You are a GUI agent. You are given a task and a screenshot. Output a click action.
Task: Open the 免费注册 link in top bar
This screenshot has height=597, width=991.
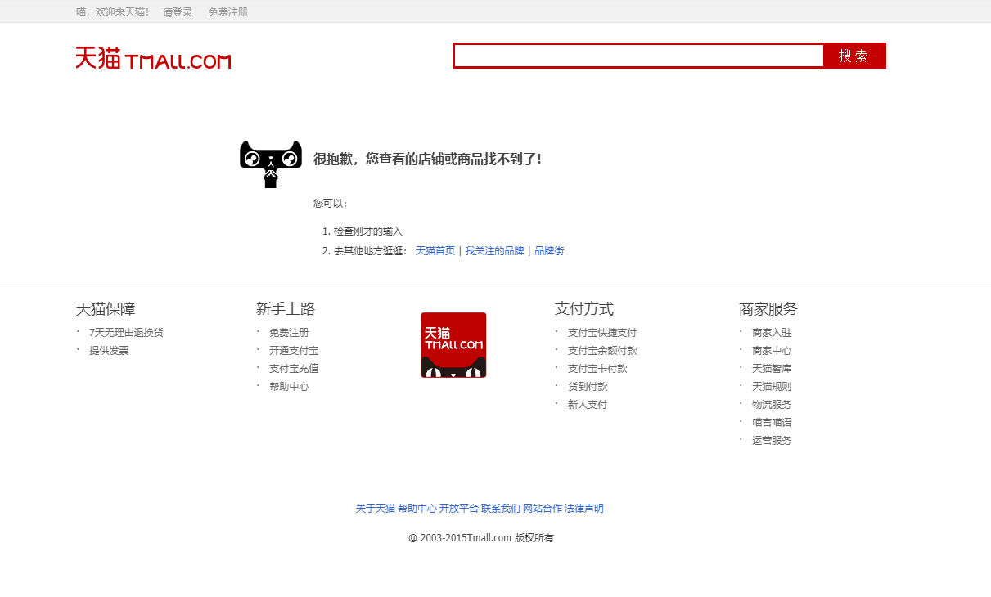[228, 12]
